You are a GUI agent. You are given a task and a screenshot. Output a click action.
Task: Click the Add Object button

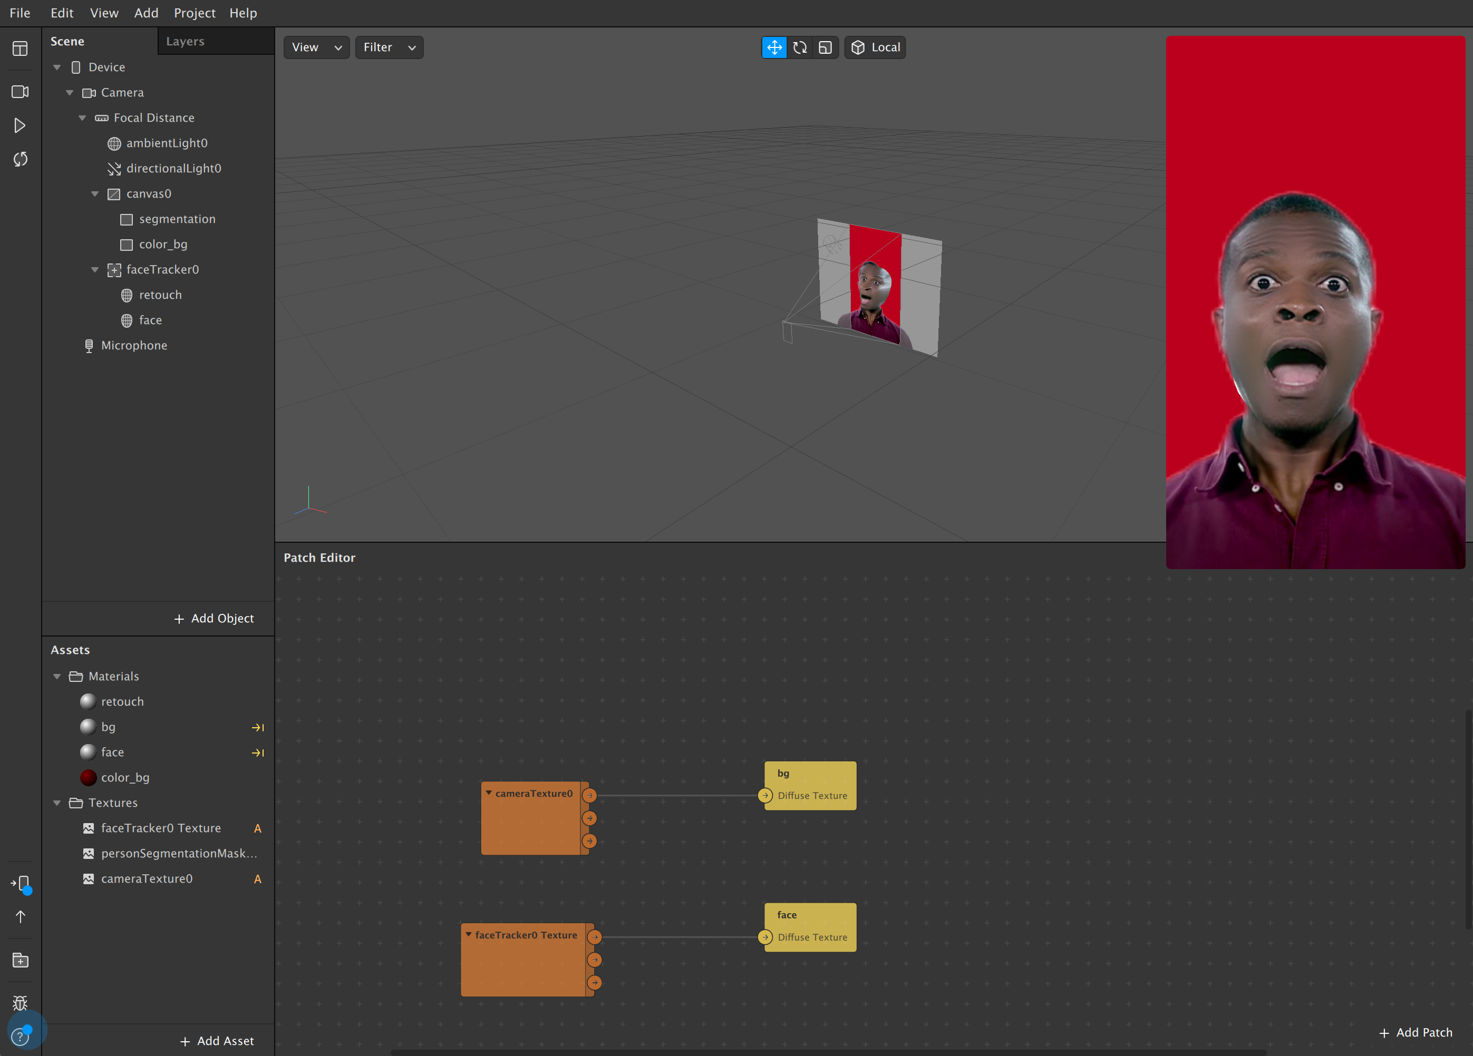tap(215, 619)
